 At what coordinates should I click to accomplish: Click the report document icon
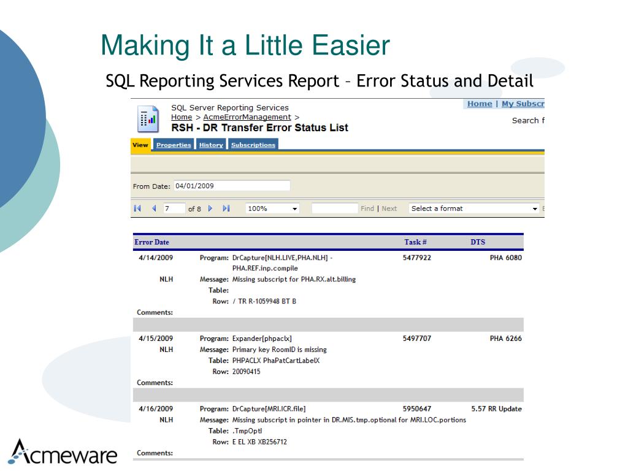pos(148,119)
